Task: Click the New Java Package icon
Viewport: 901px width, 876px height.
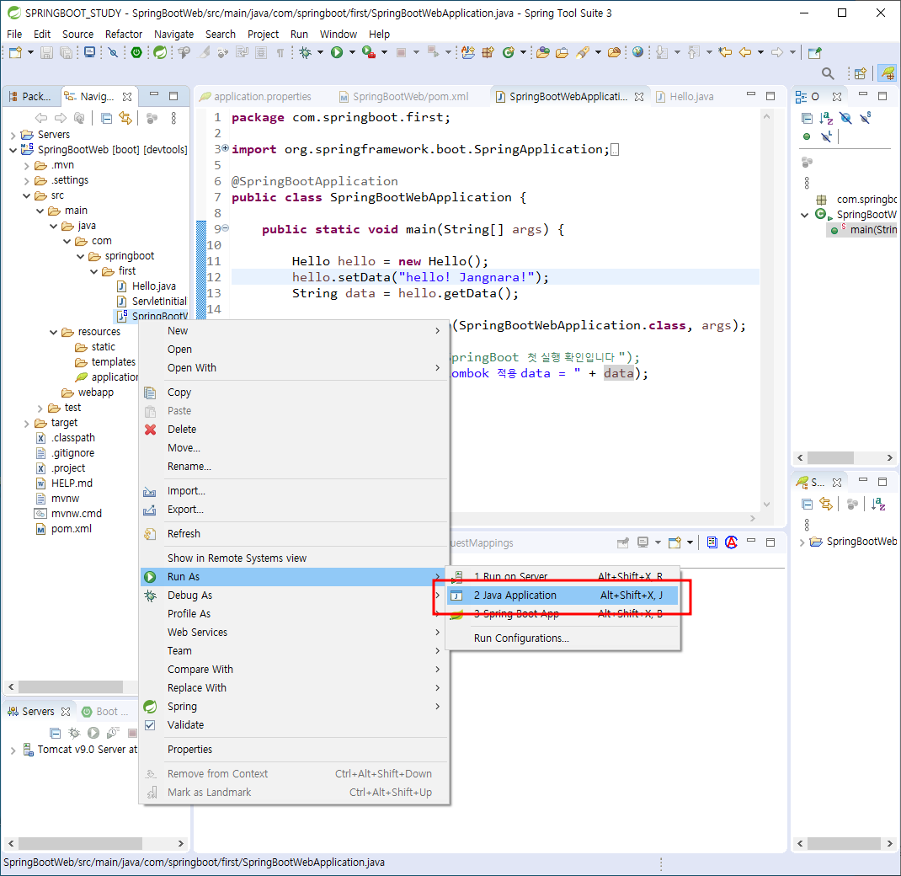Action: click(488, 53)
